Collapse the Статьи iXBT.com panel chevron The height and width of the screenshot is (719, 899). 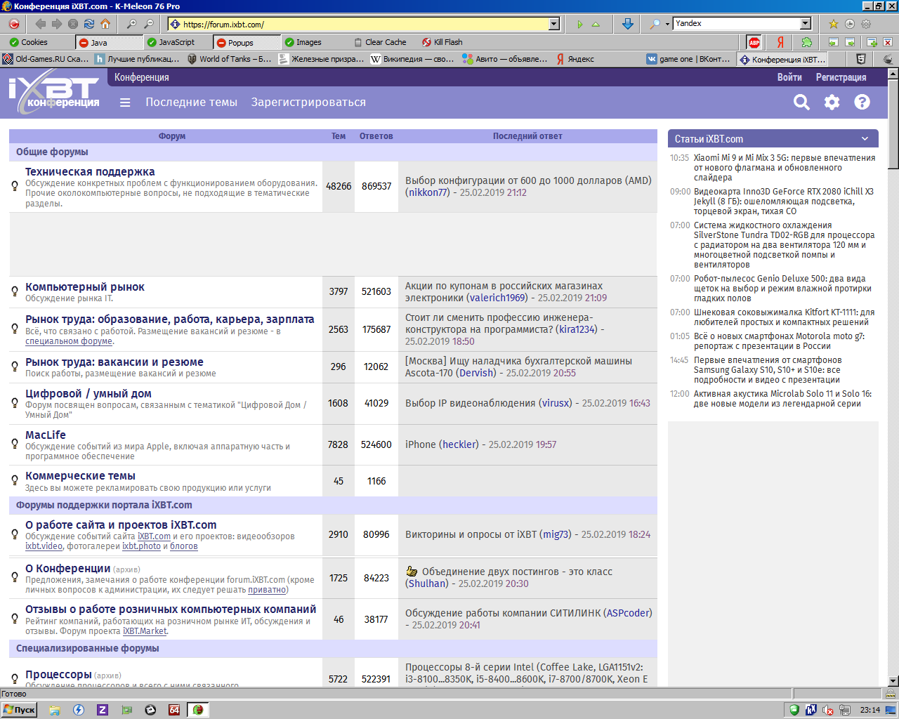click(865, 138)
